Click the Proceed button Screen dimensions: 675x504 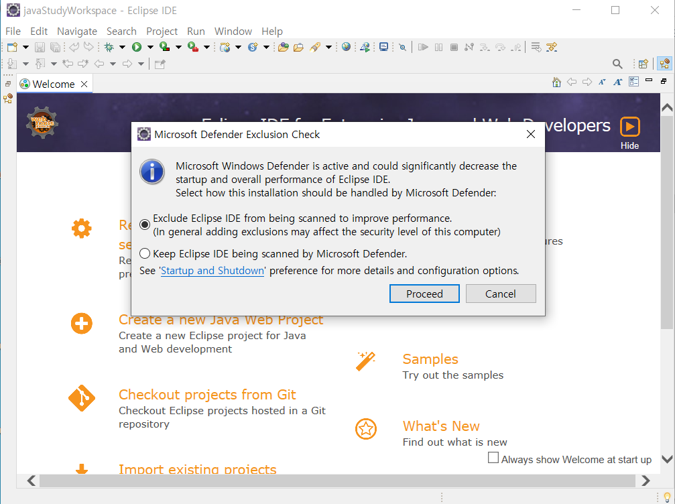point(424,294)
